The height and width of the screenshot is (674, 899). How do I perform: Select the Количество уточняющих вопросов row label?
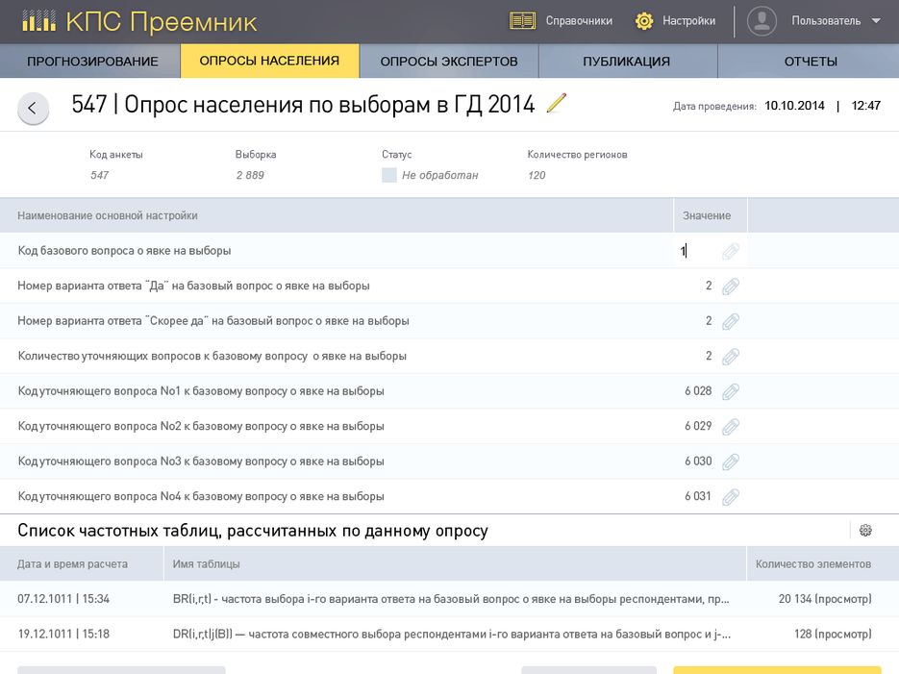coord(212,356)
